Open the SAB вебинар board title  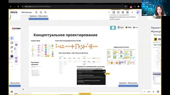[x=27, y=12]
